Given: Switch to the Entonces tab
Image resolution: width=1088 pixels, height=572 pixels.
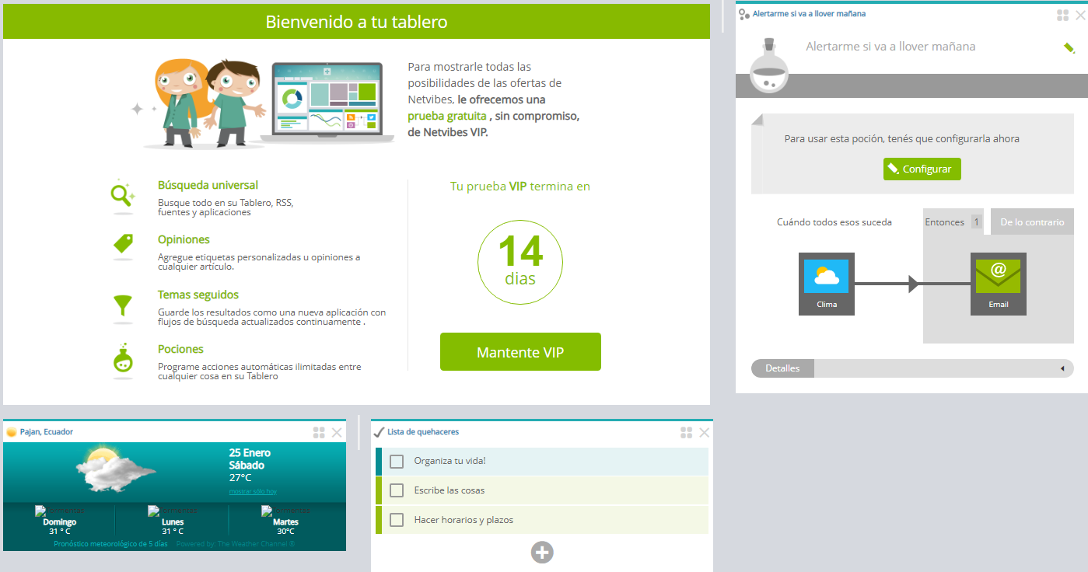Looking at the screenshot, I should (x=953, y=221).
